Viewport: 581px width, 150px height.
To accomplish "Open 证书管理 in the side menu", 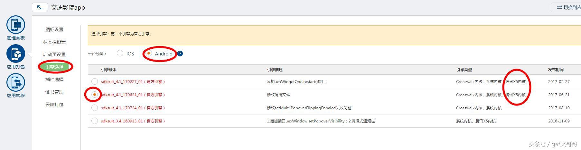I will pyautogui.click(x=54, y=92).
